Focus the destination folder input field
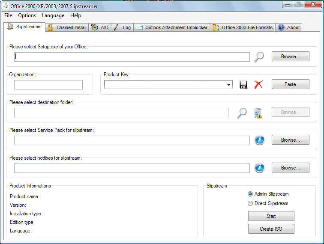 (x=121, y=113)
